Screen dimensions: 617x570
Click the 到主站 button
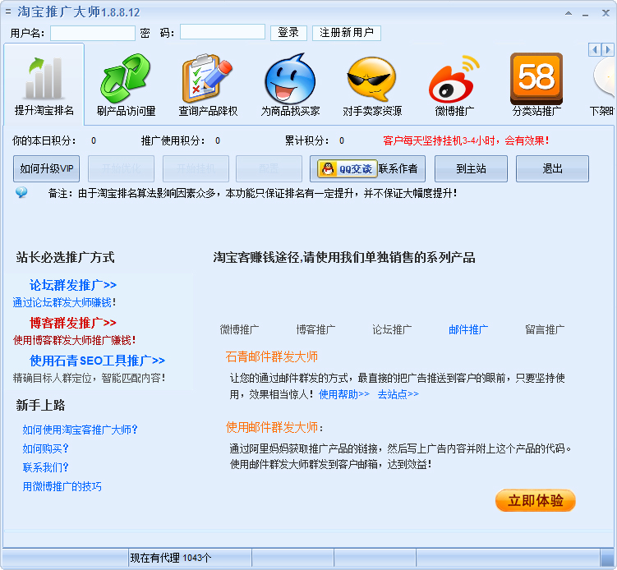471,168
